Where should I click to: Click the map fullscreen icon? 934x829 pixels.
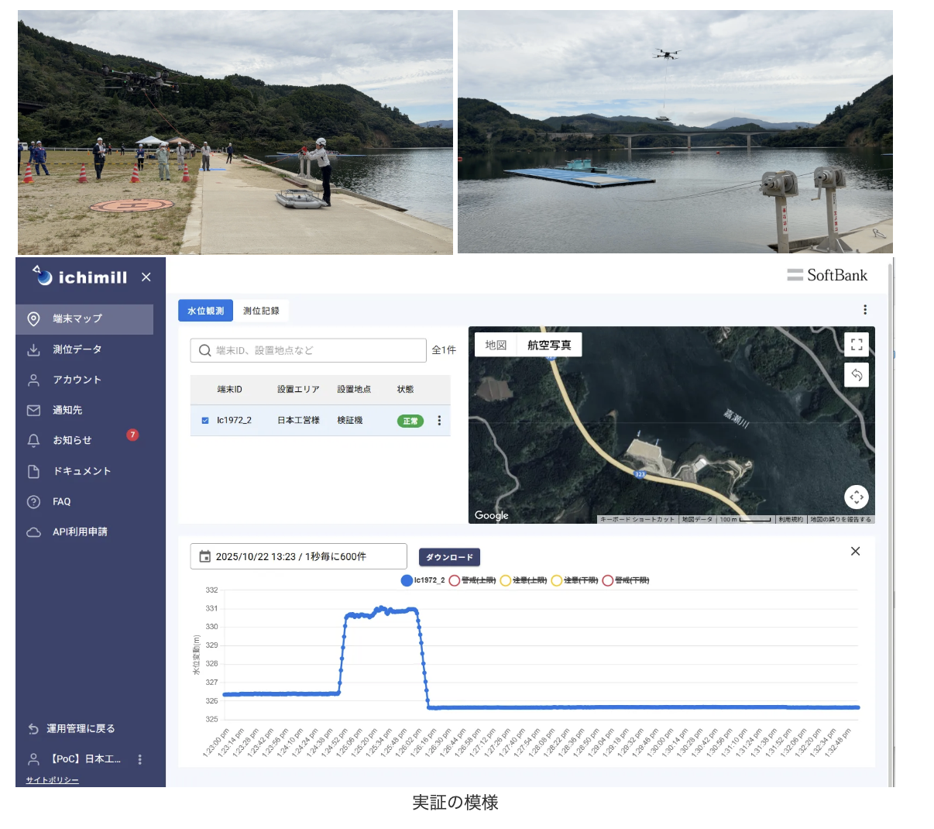(x=856, y=345)
